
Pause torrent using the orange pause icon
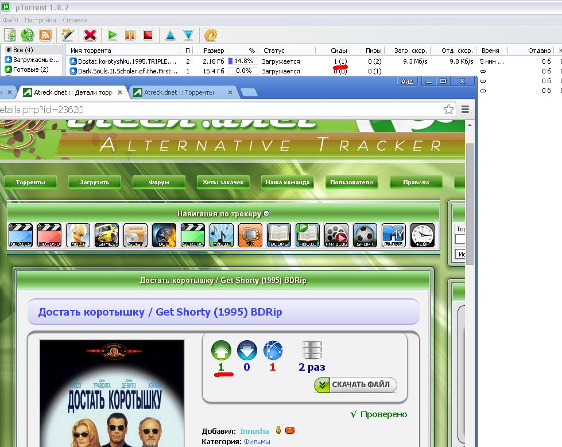(130, 35)
